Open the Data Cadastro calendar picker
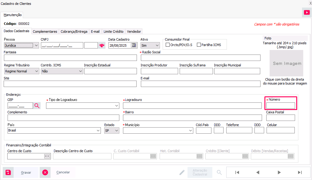 pos(134,45)
